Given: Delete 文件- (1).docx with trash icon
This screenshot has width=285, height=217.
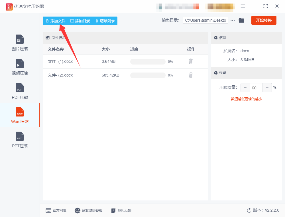Looking at the screenshot, I should pyautogui.click(x=190, y=61).
